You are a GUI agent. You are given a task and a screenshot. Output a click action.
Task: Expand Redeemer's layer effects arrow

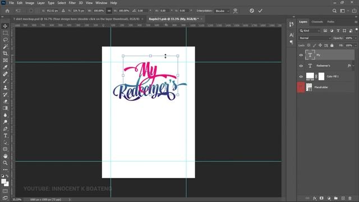pyautogui.click(x=354, y=66)
